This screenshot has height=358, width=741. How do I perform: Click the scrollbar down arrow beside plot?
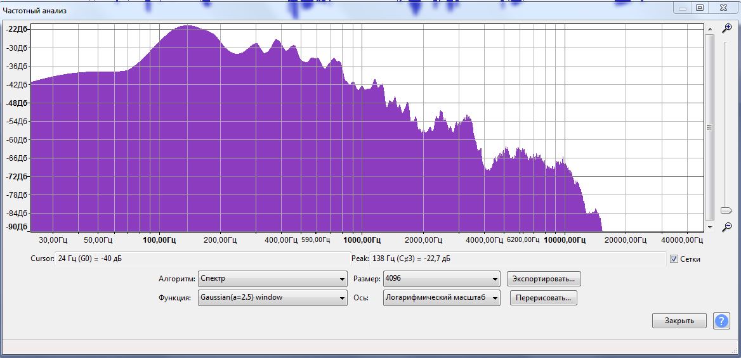(x=710, y=227)
